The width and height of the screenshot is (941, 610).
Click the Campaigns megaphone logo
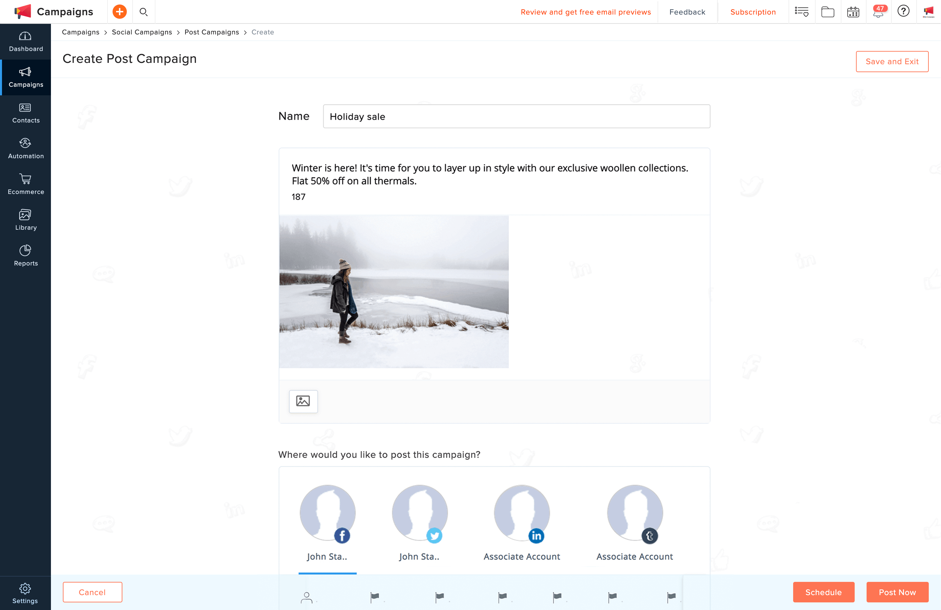click(x=22, y=12)
